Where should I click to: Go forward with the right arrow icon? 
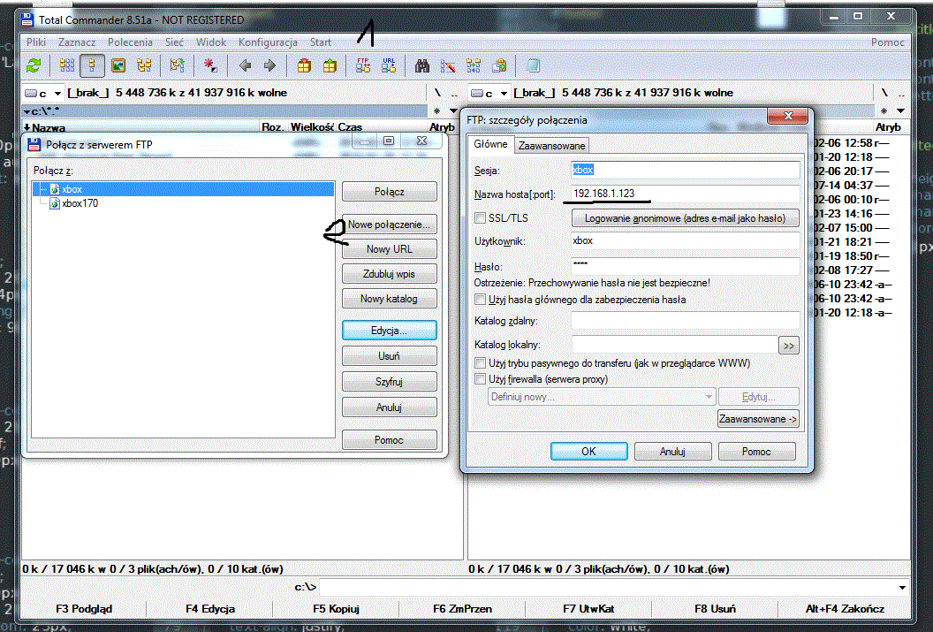point(269,65)
